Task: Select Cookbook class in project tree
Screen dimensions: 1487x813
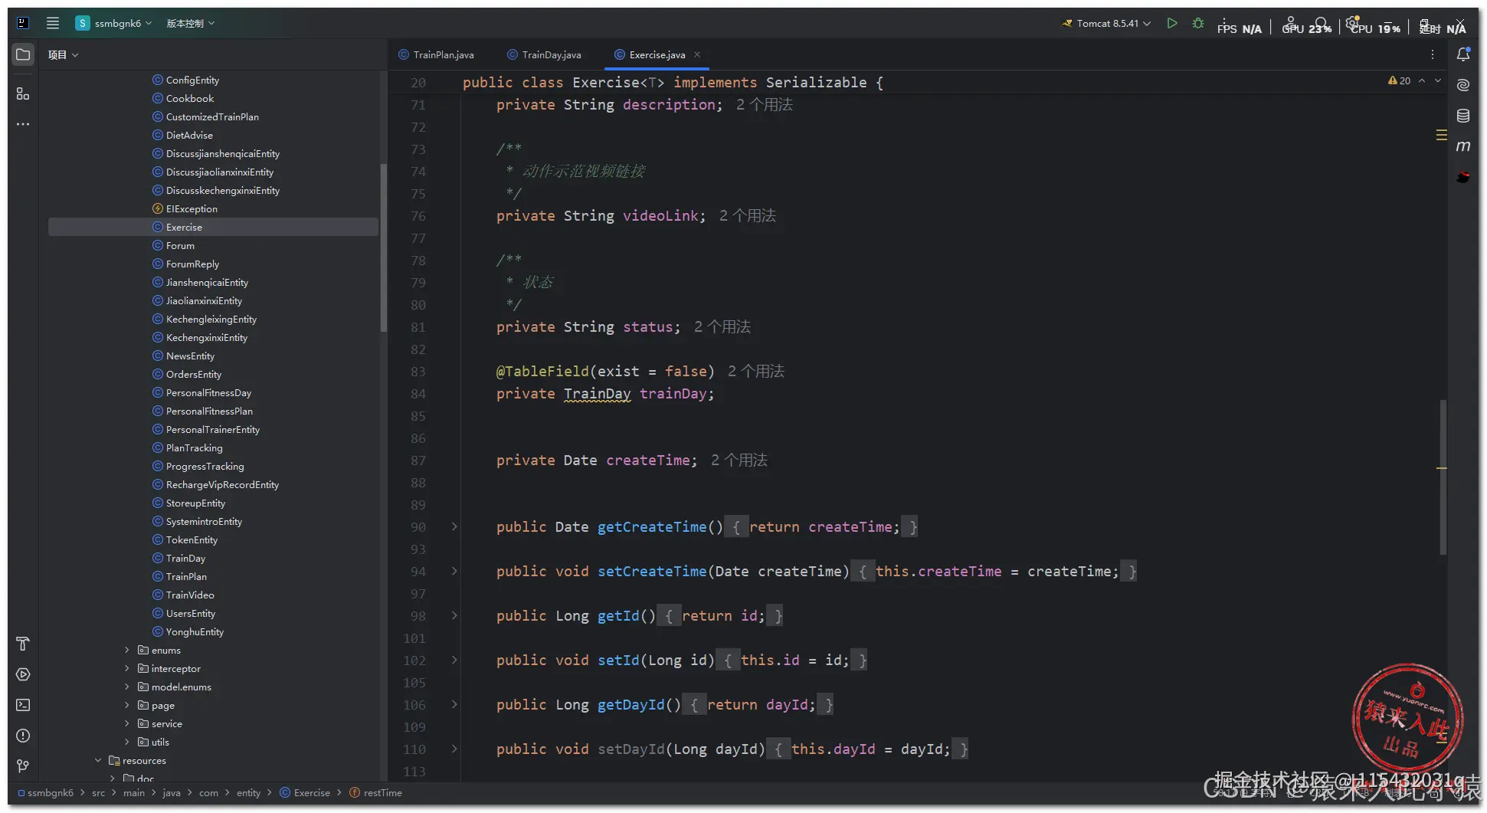Action: [190, 98]
